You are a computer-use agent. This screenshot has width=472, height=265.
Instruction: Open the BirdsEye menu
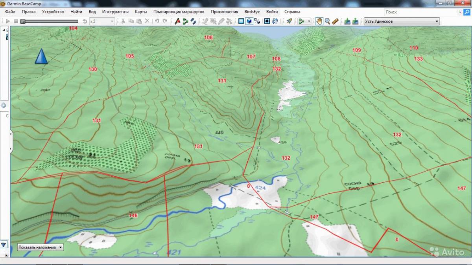coord(252,12)
